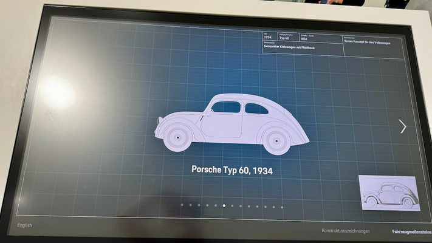The width and height of the screenshot is (432, 243).
Task: Switch language via the English link
Action: coord(25,225)
